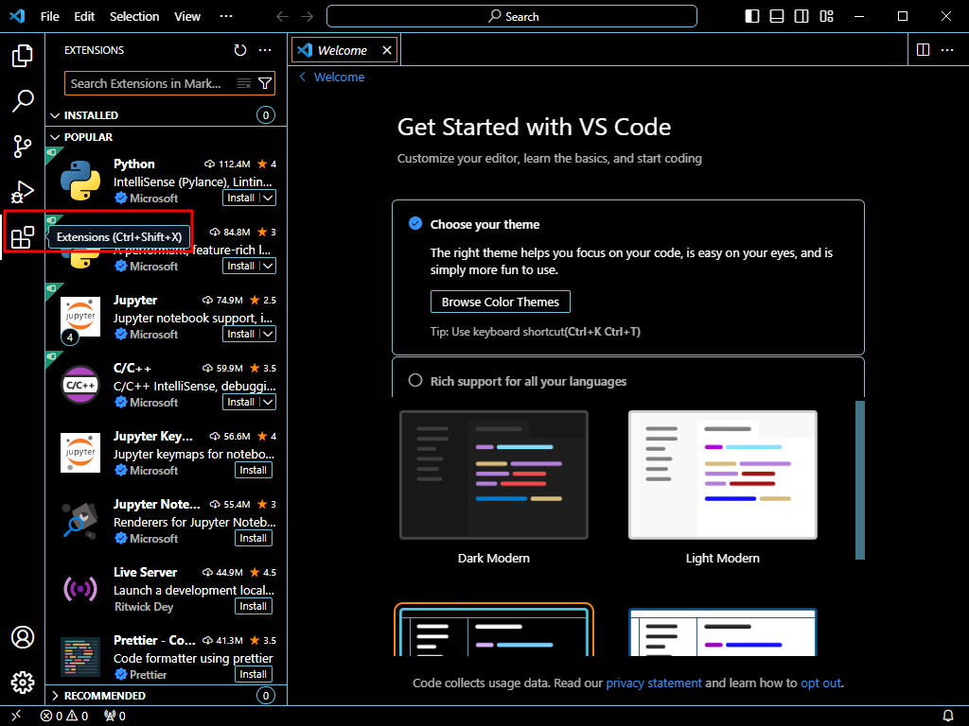
Task: Toggle secondary side bar layout icon
Action: pyautogui.click(x=802, y=17)
